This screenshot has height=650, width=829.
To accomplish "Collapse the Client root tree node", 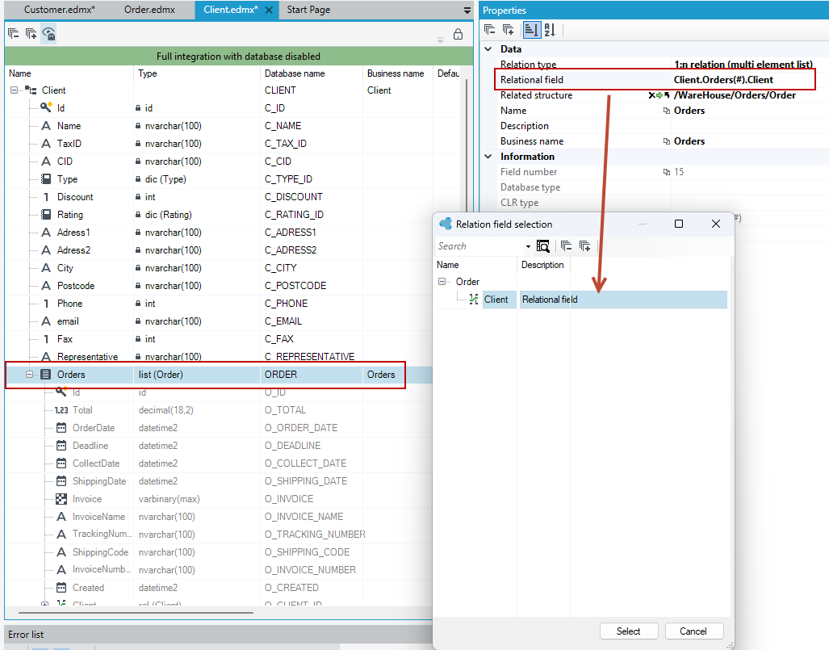I will tap(14, 90).
